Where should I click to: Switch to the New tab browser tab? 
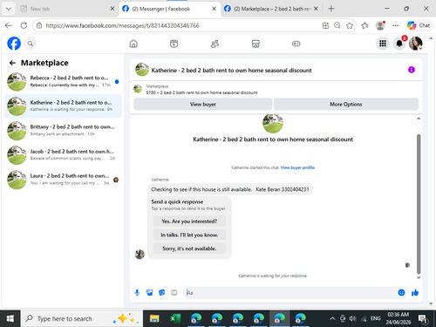point(67,9)
